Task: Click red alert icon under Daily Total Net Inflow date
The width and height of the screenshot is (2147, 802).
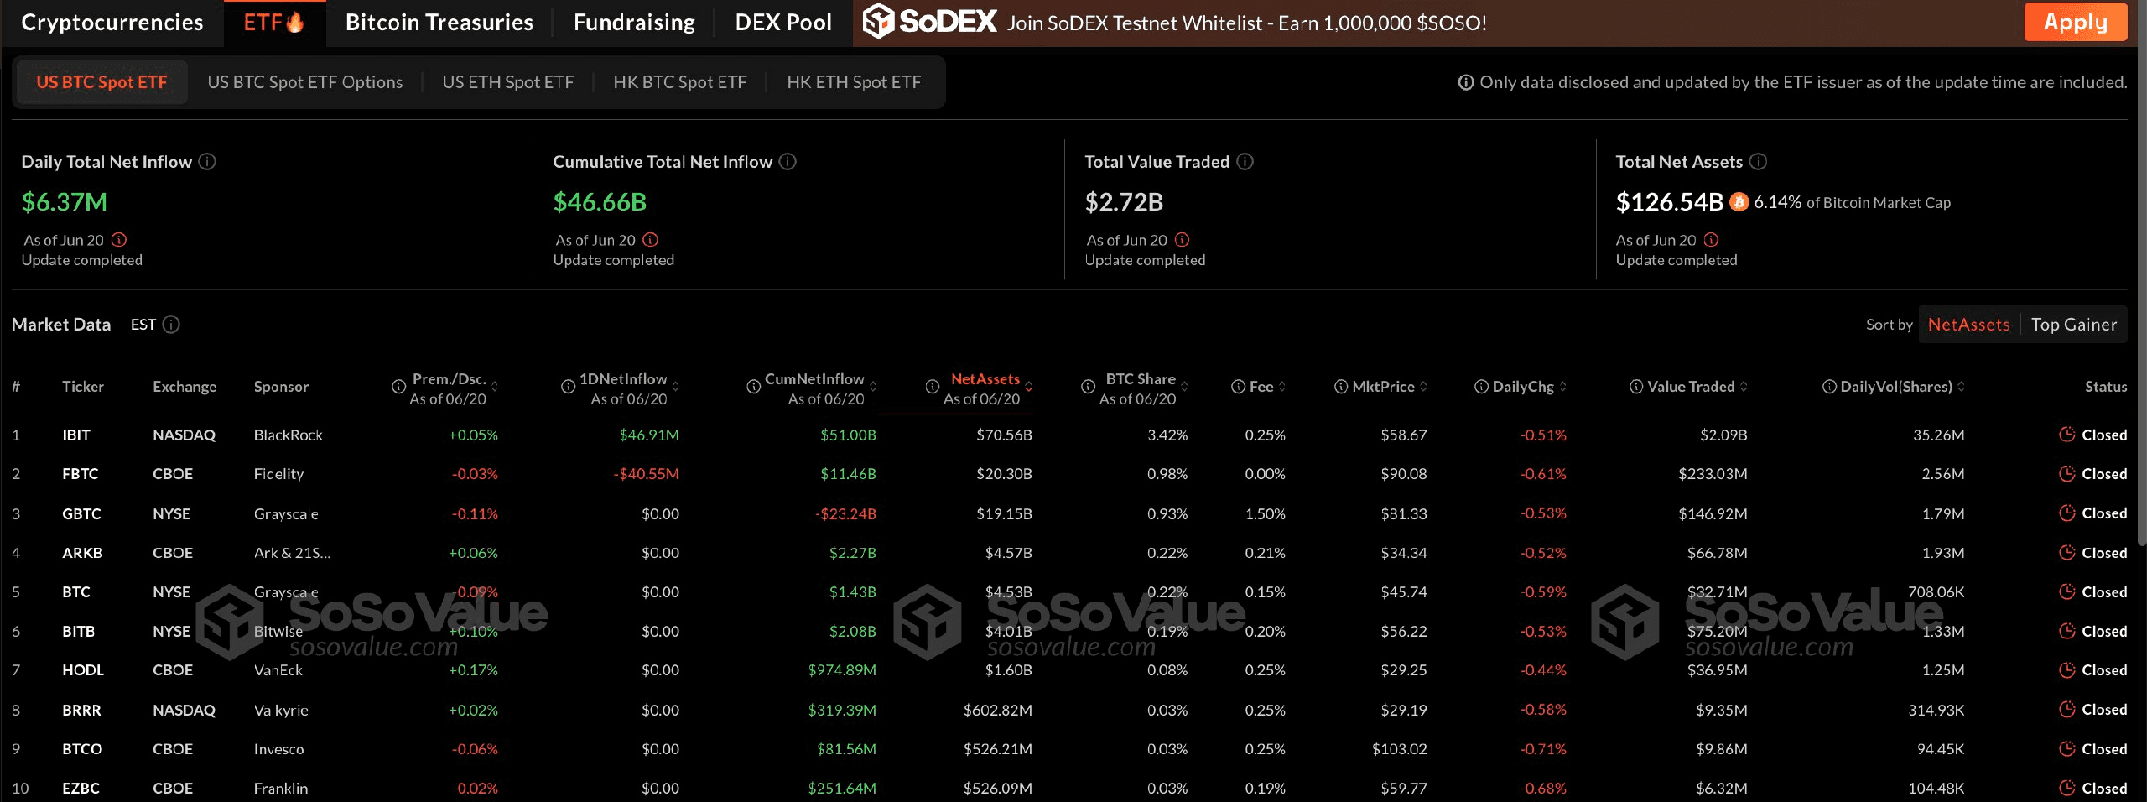Action: pyautogui.click(x=119, y=240)
